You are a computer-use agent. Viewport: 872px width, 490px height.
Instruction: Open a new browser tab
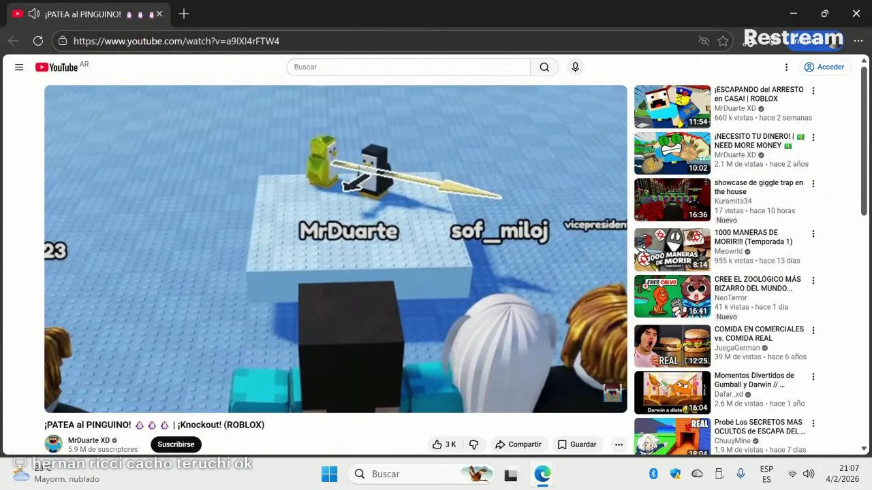tap(183, 14)
